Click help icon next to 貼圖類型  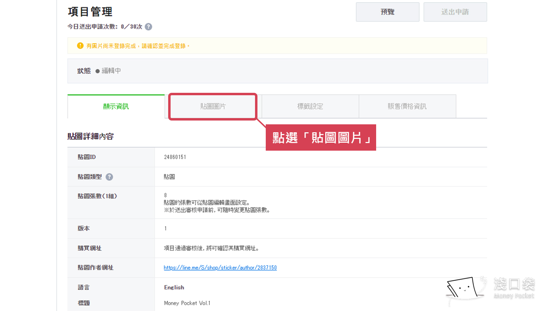pos(109,177)
